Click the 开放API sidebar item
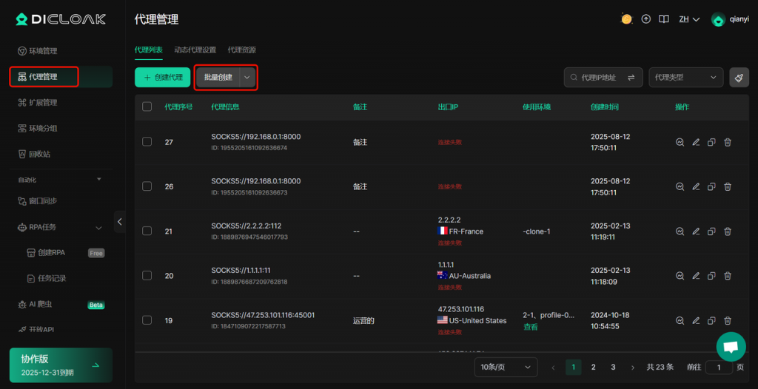The width and height of the screenshot is (758, 389). click(x=36, y=330)
